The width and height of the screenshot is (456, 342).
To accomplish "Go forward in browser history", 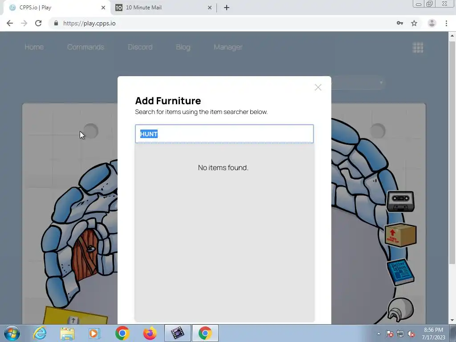I will tap(24, 23).
